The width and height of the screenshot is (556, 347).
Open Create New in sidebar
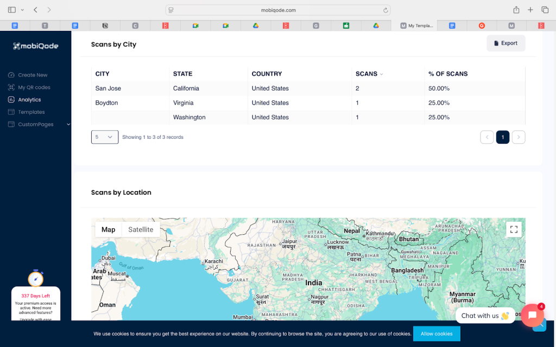tap(33, 75)
